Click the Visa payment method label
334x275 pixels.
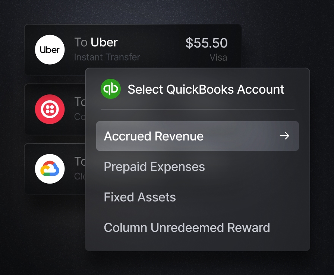(x=218, y=57)
